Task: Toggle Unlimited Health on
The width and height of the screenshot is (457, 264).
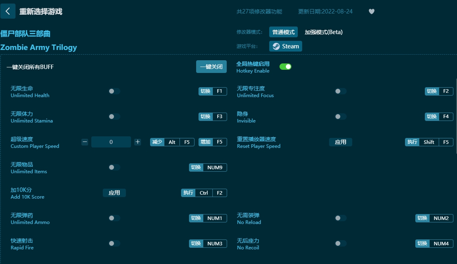Action: tap(114, 91)
